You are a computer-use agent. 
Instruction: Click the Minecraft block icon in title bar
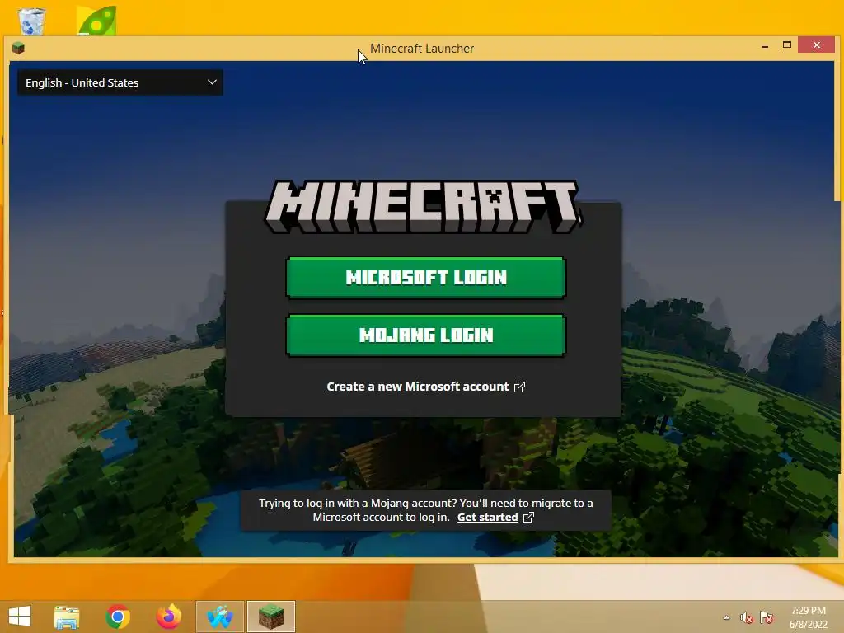pyautogui.click(x=18, y=48)
